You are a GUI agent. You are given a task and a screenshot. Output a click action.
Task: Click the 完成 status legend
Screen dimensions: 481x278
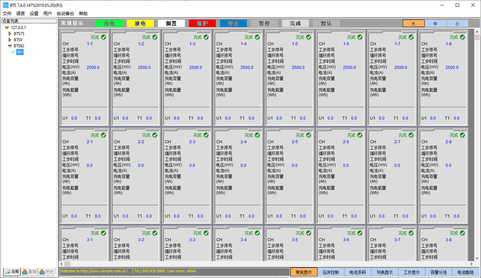click(295, 23)
